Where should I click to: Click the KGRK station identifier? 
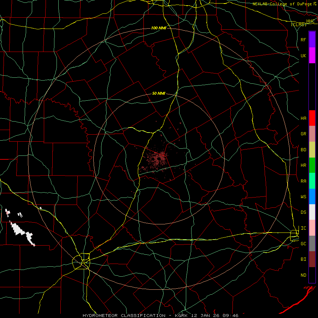[181, 316]
